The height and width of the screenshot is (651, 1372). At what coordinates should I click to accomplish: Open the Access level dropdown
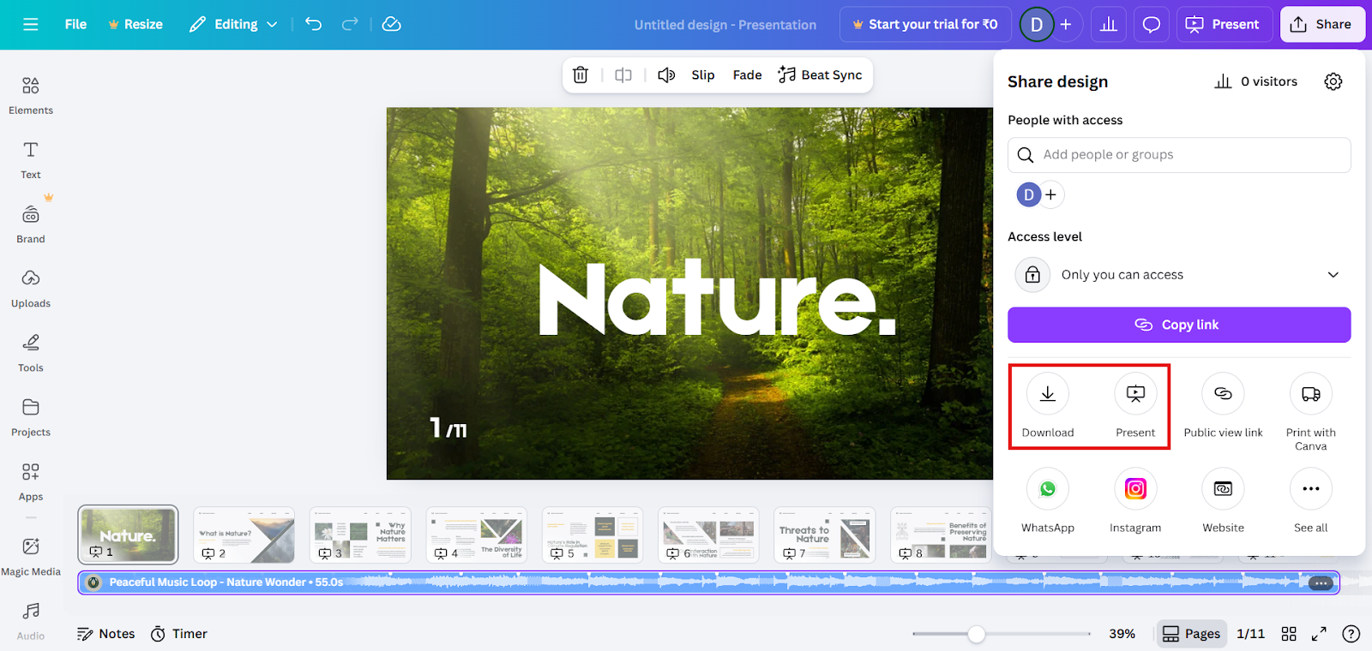[x=1179, y=275]
